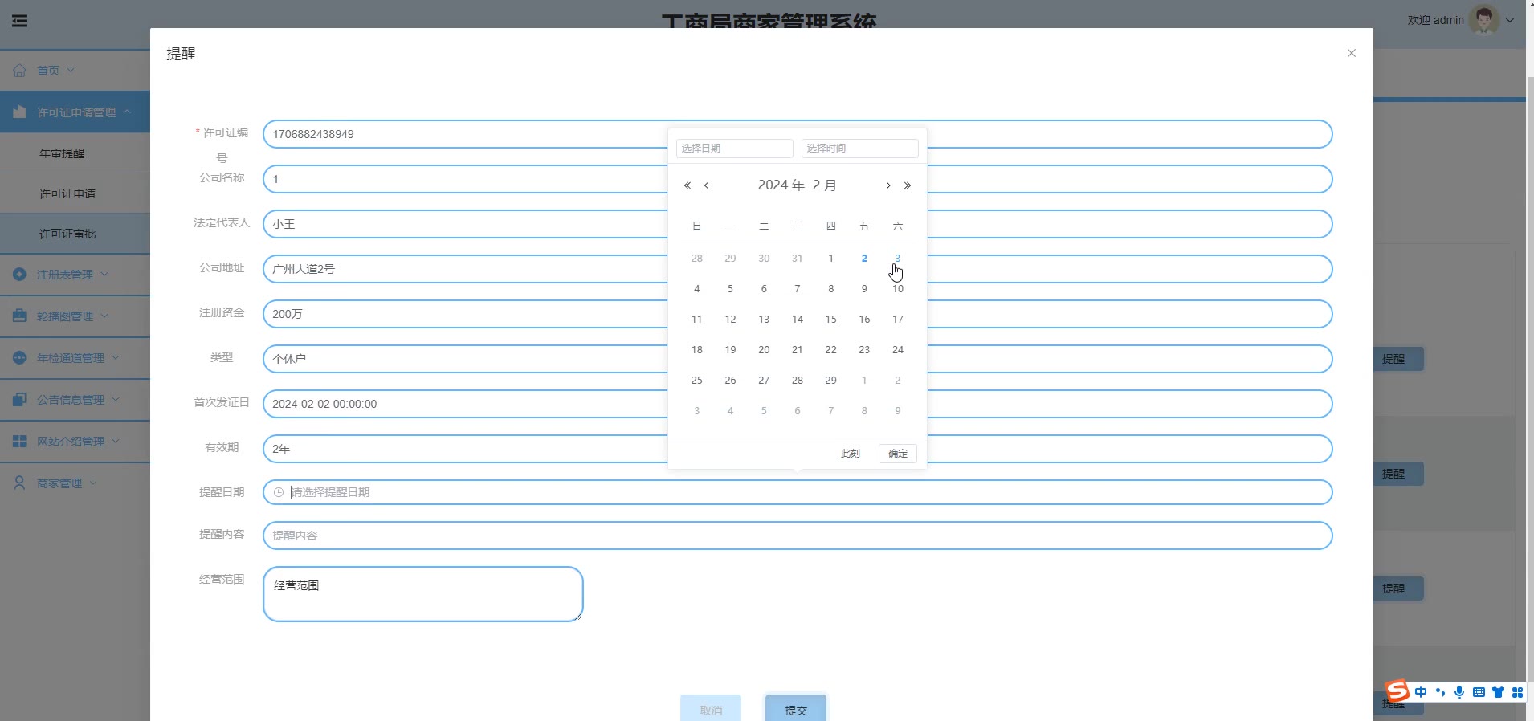Submit the form with 提交
This screenshot has width=1534, height=721.
coord(796,710)
